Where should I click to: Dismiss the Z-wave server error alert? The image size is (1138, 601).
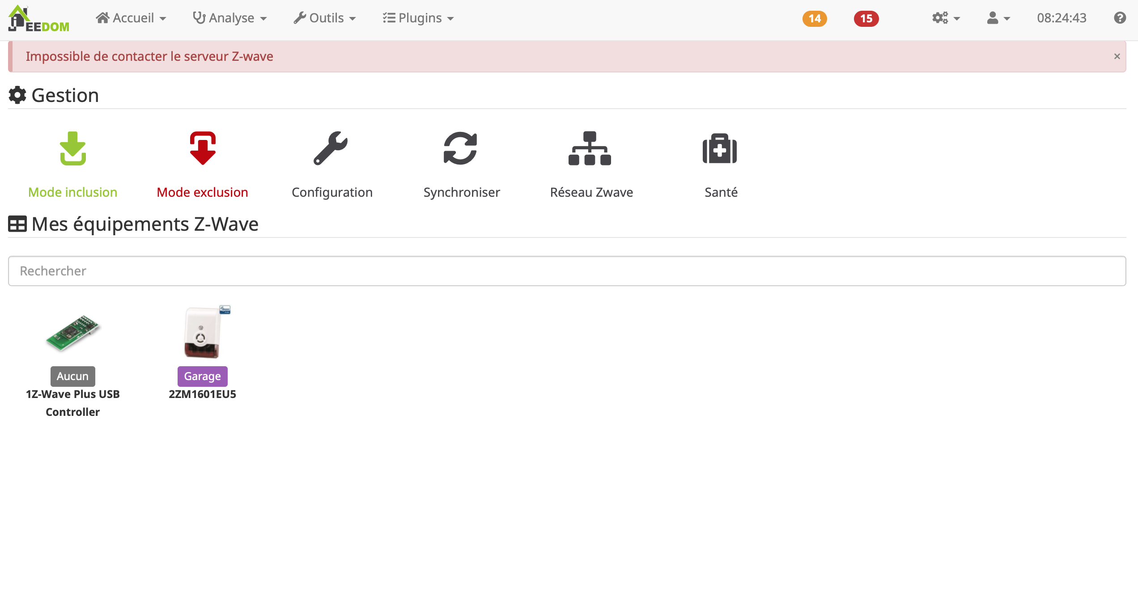tap(1117, 56)
